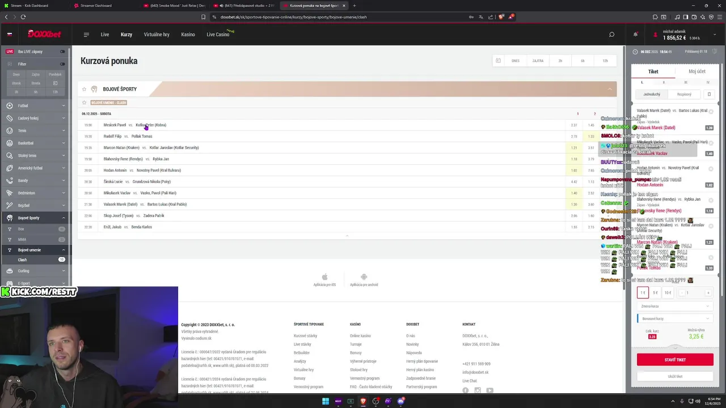Switch to Môj účet tab
The width and height of the screenshot is (726, 408).
pos(697,71)
